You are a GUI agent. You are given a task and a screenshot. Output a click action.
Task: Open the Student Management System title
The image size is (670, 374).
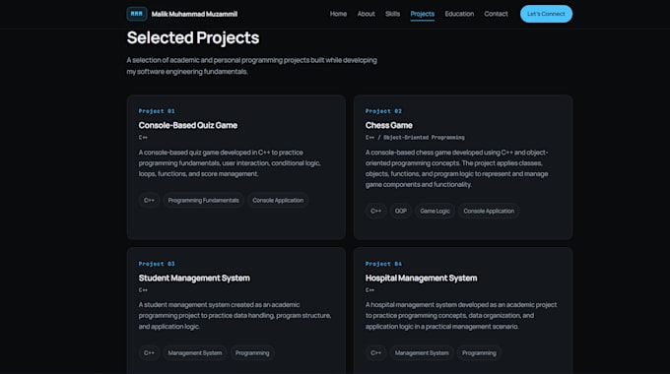point(194,278)
